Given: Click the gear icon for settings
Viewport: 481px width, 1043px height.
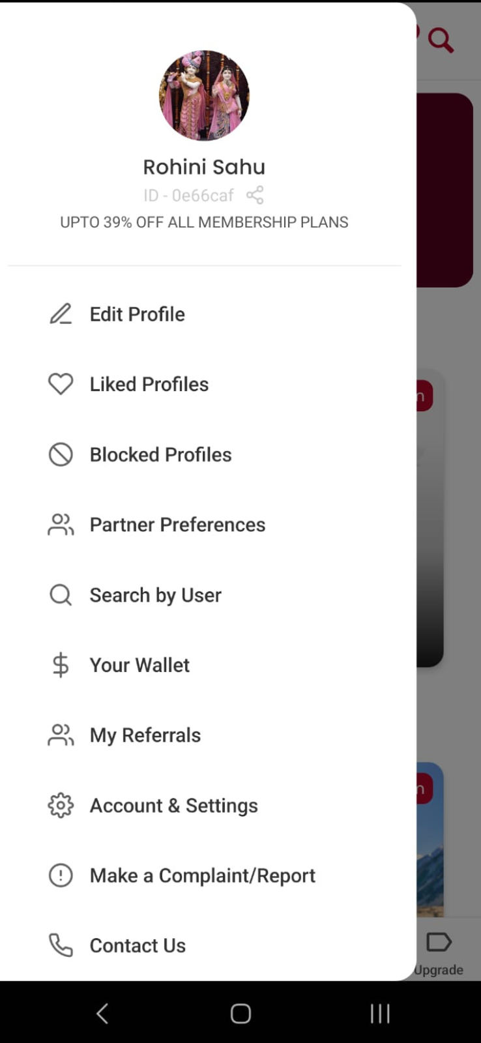Looking at the screenshot, I should point(61,806).
